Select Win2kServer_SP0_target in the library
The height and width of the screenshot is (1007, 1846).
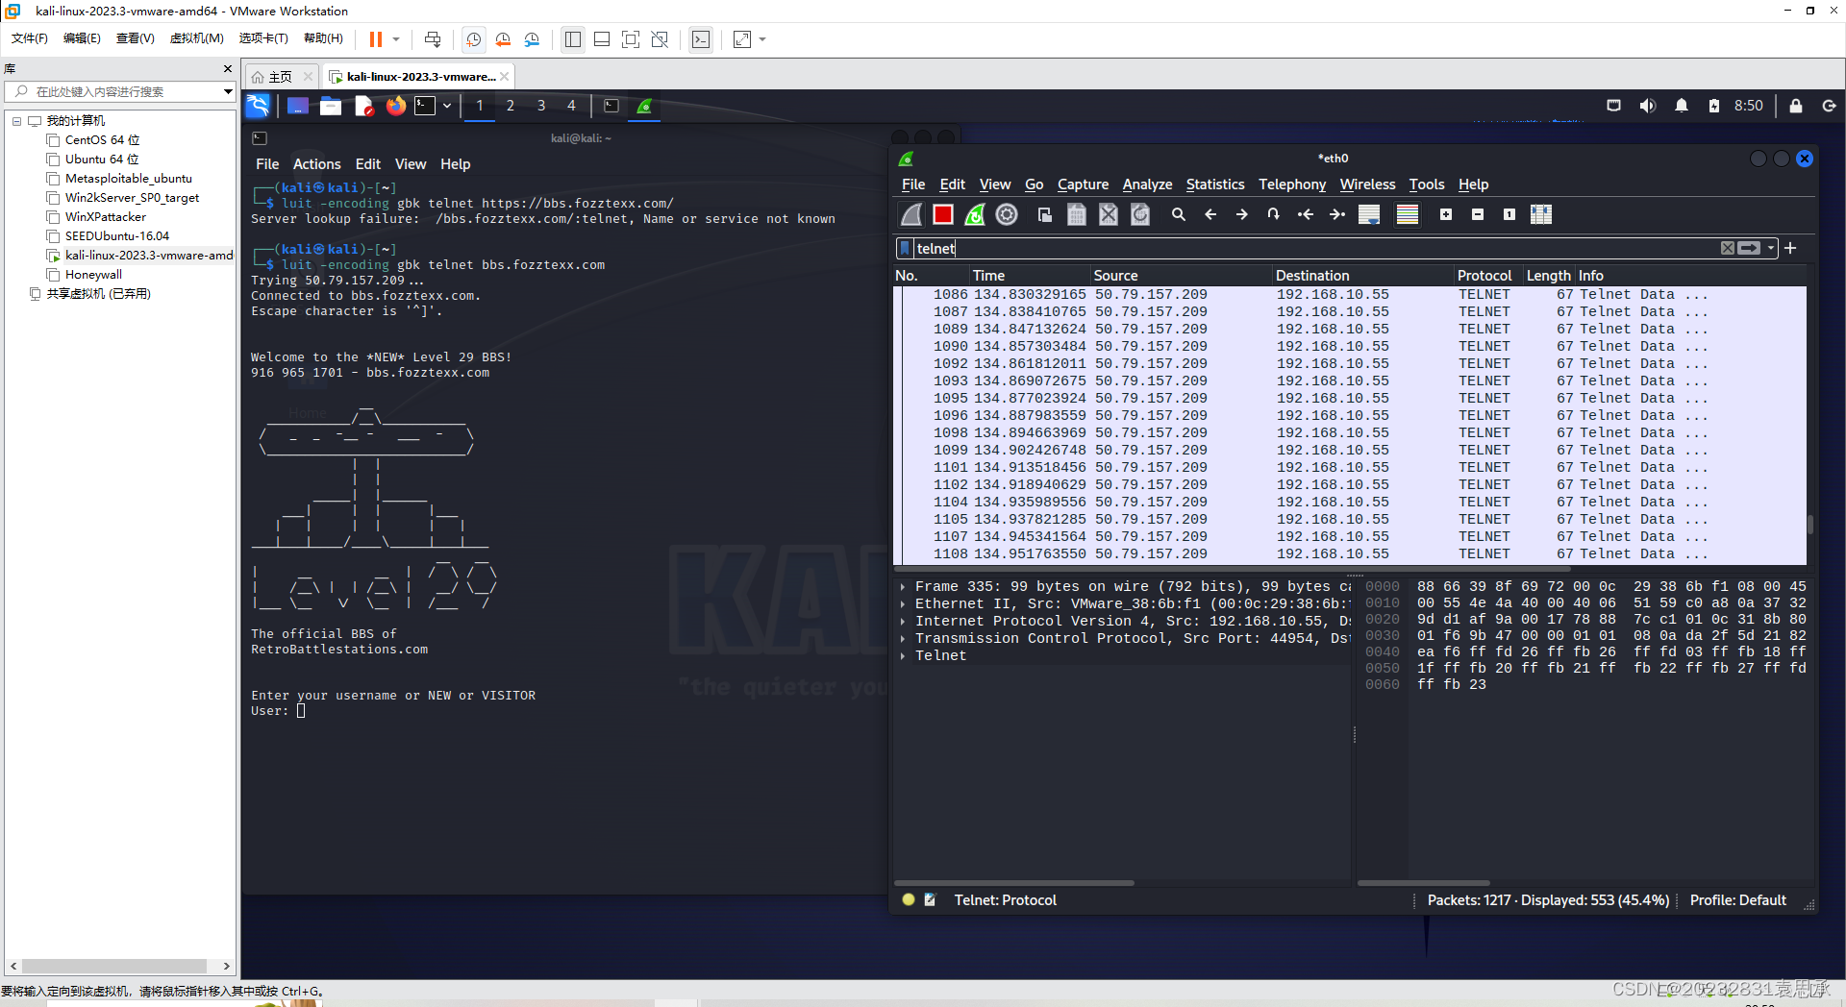point(132,198)
